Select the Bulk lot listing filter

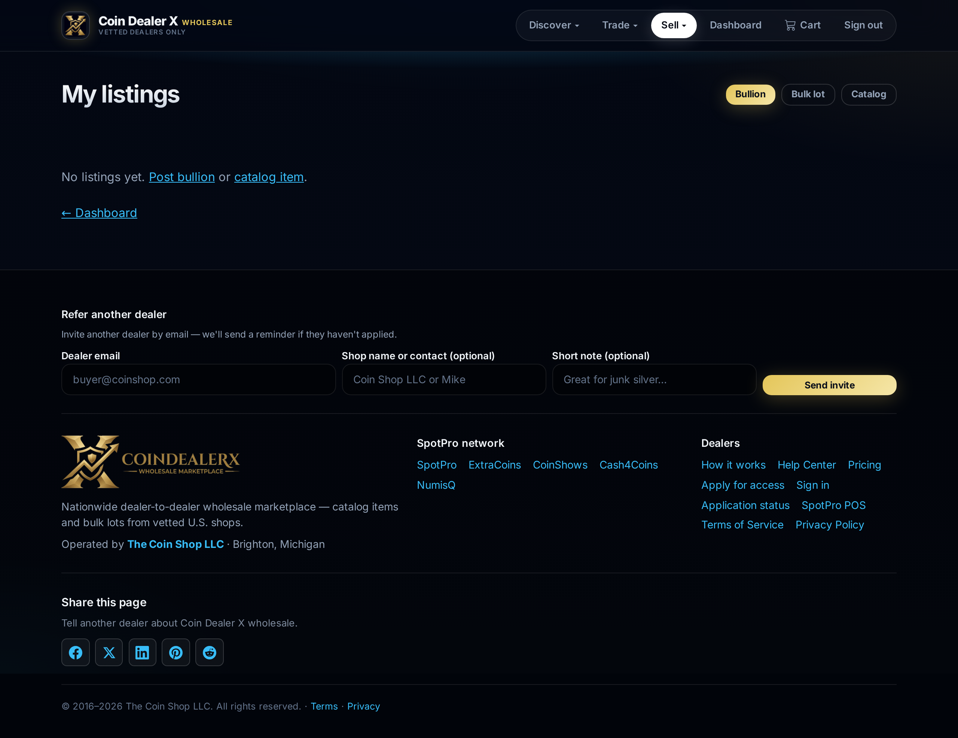[808, 94]
